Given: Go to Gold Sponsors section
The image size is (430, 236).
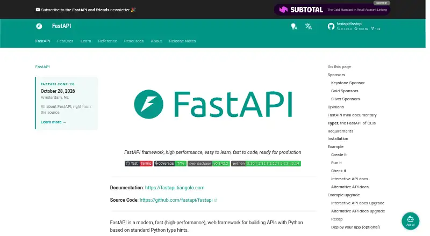Looking at the screenshot, I should click(x=345, y=91).
